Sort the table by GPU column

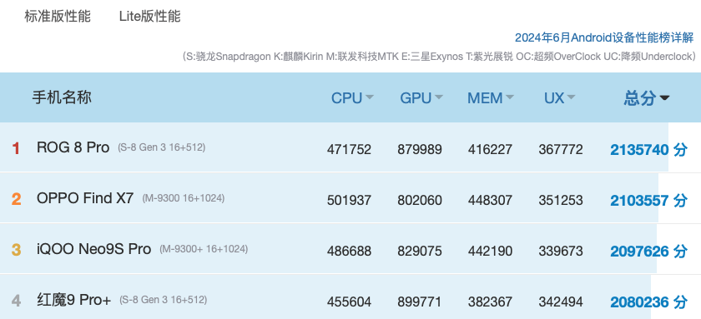coord(421,97)
